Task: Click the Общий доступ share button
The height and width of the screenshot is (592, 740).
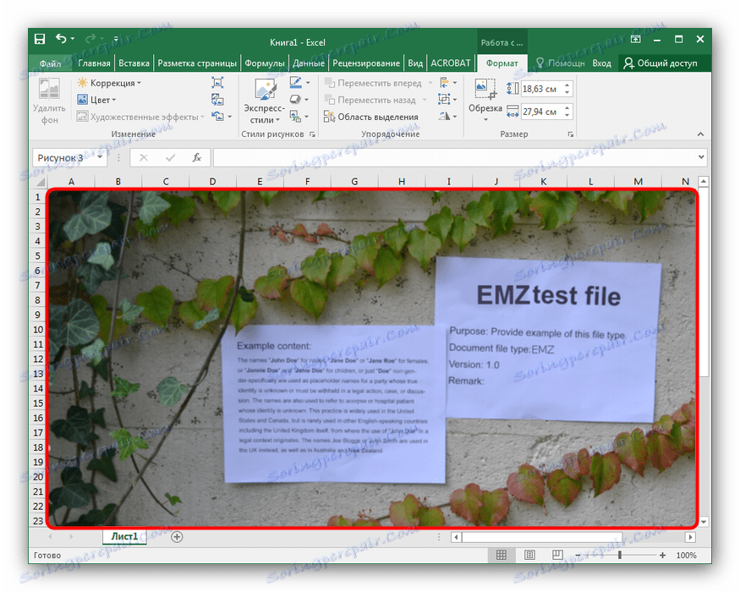Action: coord(661,63)
